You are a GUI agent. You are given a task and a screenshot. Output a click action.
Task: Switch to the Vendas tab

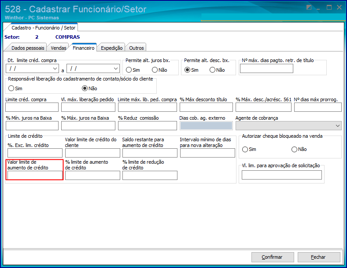click(58, 48)
